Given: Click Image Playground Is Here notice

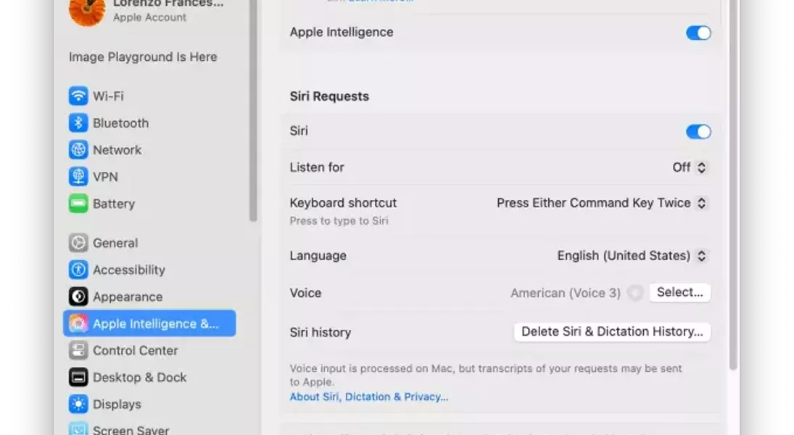Looking at the screenshot, I should click(143, 57).
